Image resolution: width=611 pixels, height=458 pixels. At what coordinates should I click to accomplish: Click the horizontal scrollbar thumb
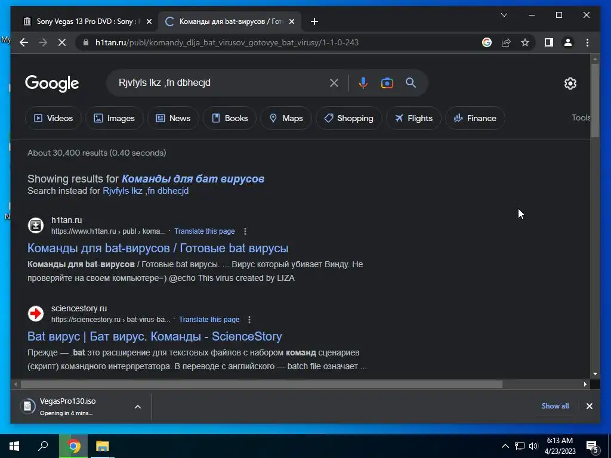(x=261, y=385)
